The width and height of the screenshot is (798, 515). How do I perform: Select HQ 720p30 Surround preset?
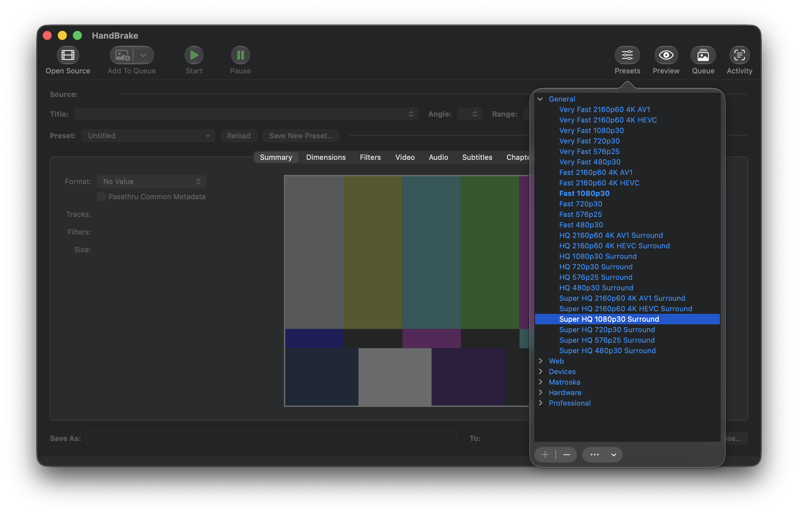tap(627, 267)
